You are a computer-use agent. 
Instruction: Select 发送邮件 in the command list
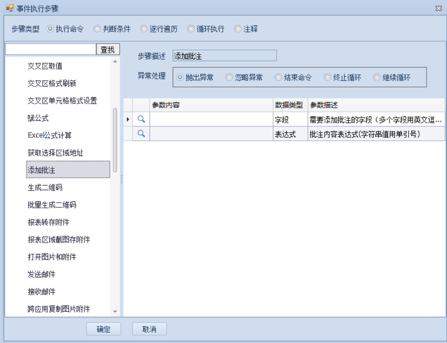[42, 274]
